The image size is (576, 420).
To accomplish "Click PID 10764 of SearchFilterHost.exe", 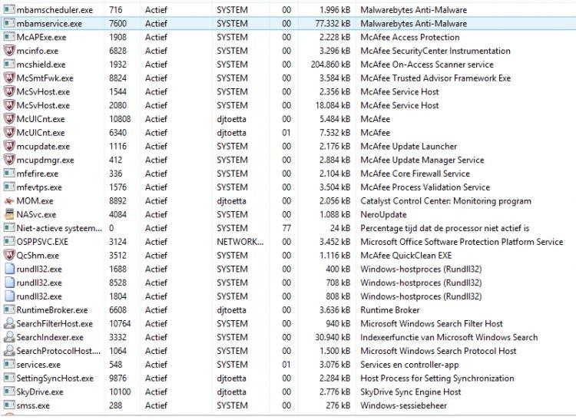I will (120, 323).
